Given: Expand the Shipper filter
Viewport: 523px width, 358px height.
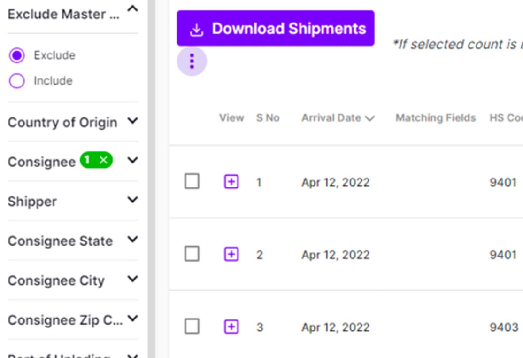Looking at the screenshot, I should pyautogui.click(x=133, y=200).
